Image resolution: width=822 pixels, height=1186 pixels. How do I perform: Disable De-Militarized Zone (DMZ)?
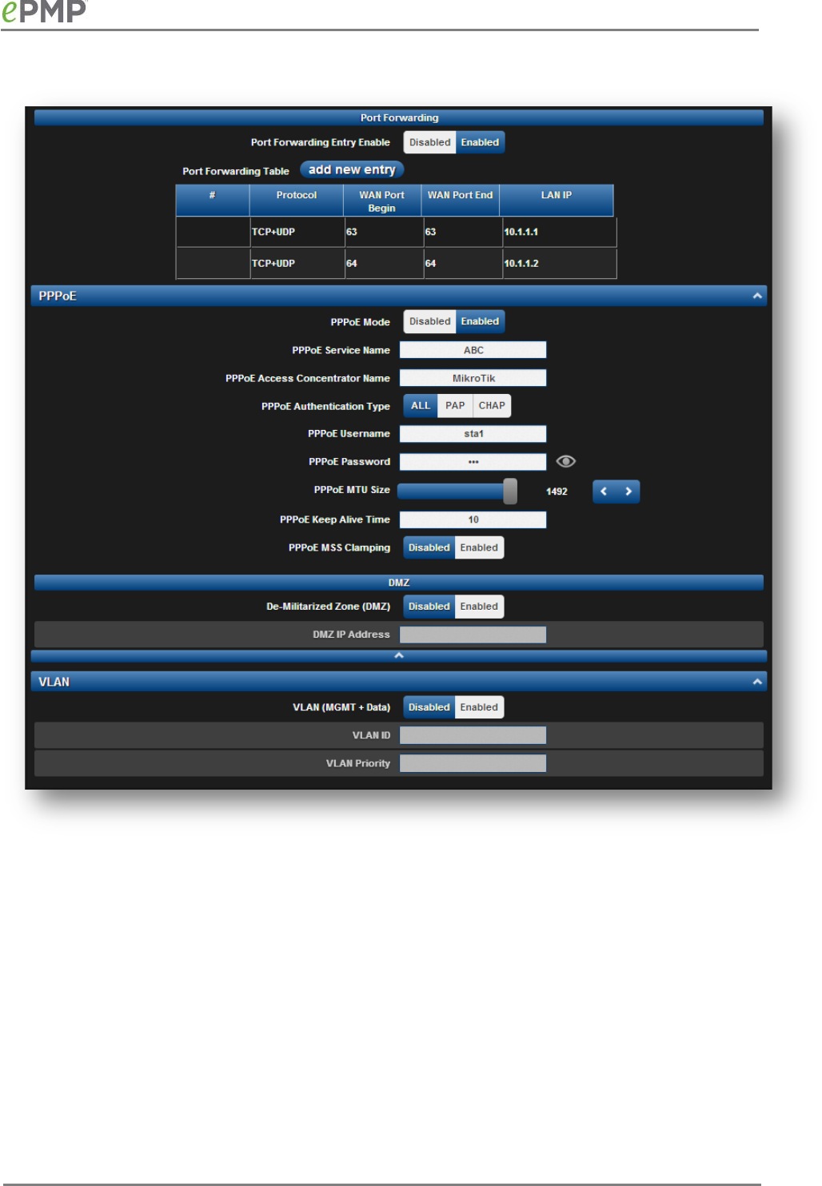pyautogui.click(x=429, y=607)
